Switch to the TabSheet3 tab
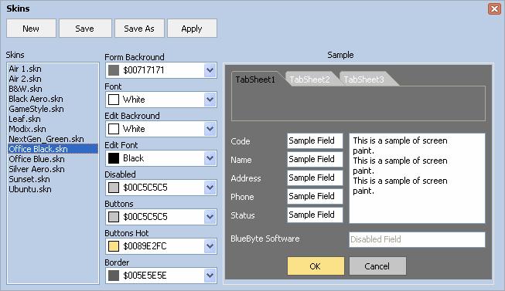Viewport: 505px width, 291px height. point(363,79)
